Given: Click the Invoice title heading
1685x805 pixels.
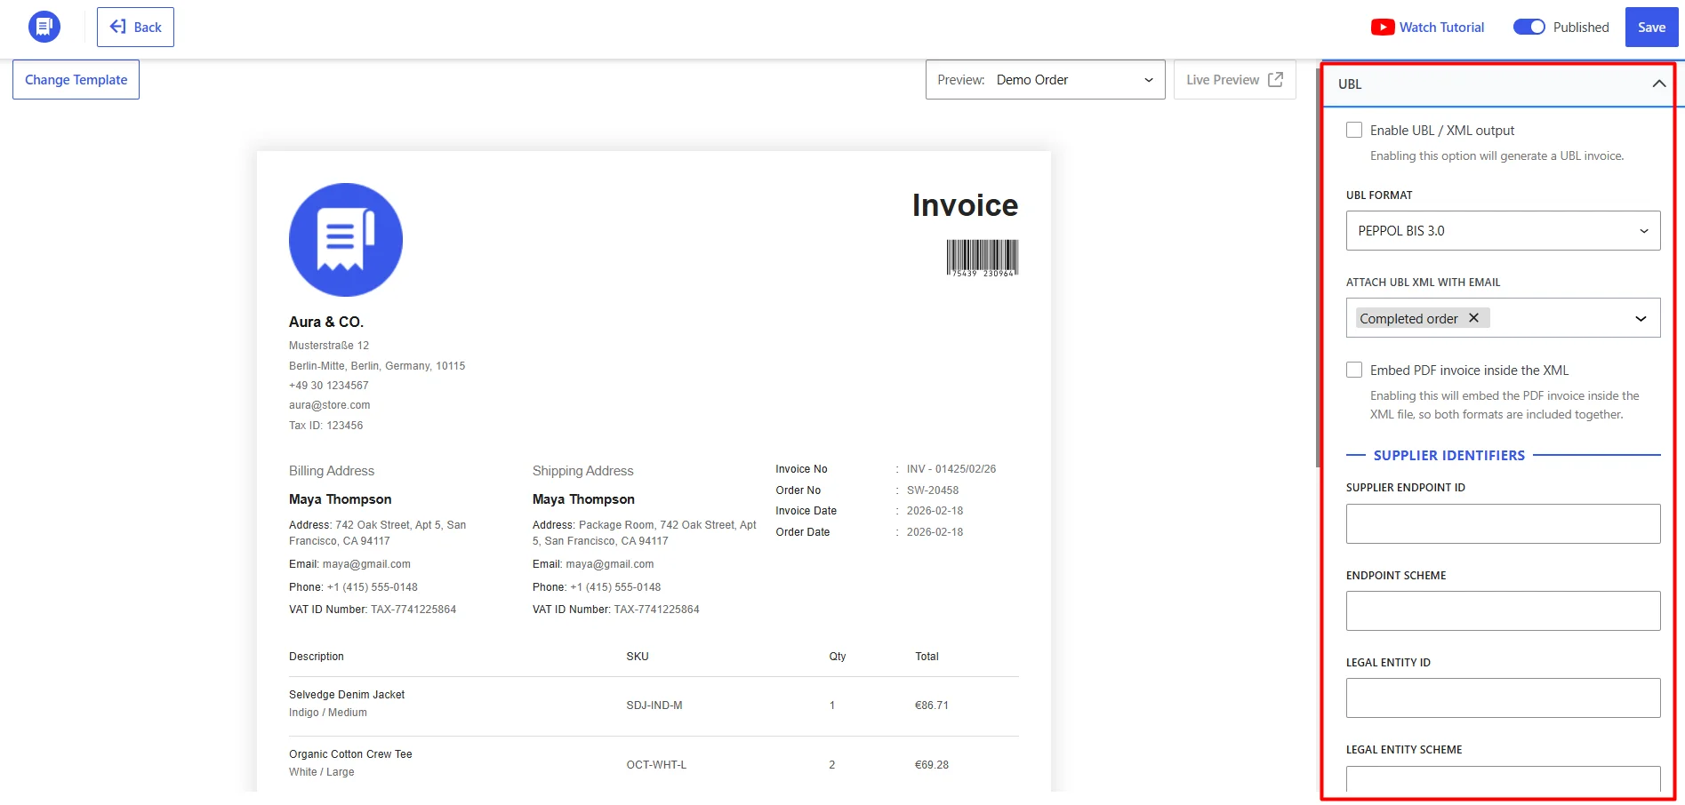Looking at the screenshot, I should tap(965, 205).
